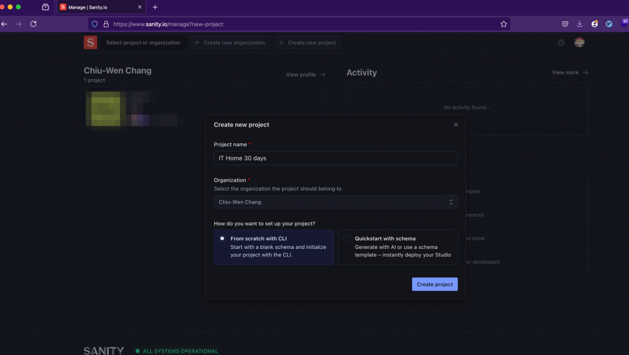Follow the View more activity link
The height and width of the screenshot is (355, 629).
point(569,72)
